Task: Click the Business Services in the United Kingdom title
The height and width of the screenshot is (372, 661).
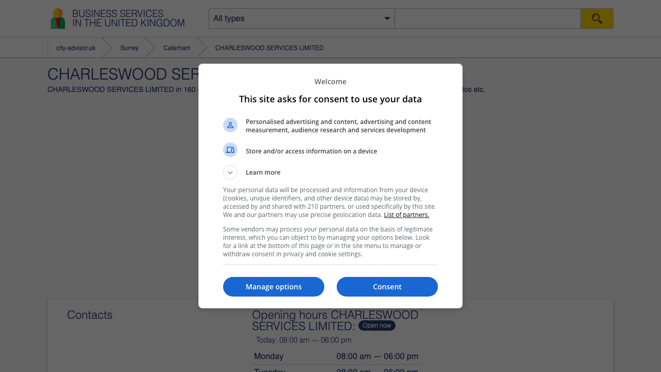Action: [x=128, y=19]
